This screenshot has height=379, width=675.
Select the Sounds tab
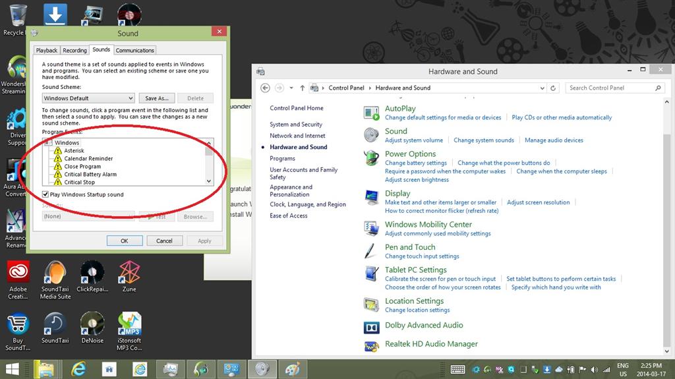point(101,49)
